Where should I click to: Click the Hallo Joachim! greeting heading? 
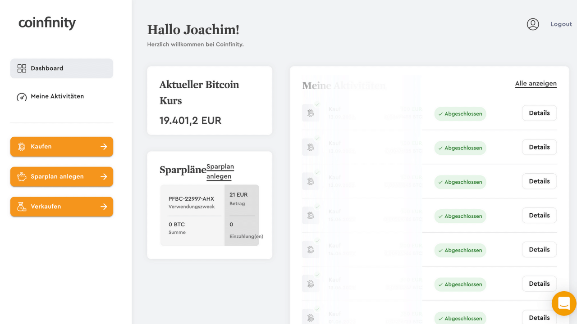click(x=193, y=30)
